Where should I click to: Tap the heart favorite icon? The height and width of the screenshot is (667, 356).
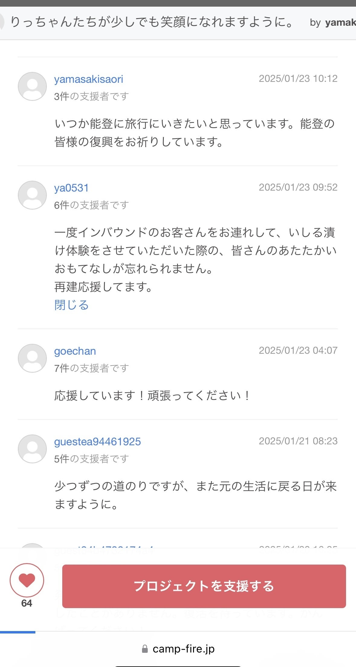point(27,580)
